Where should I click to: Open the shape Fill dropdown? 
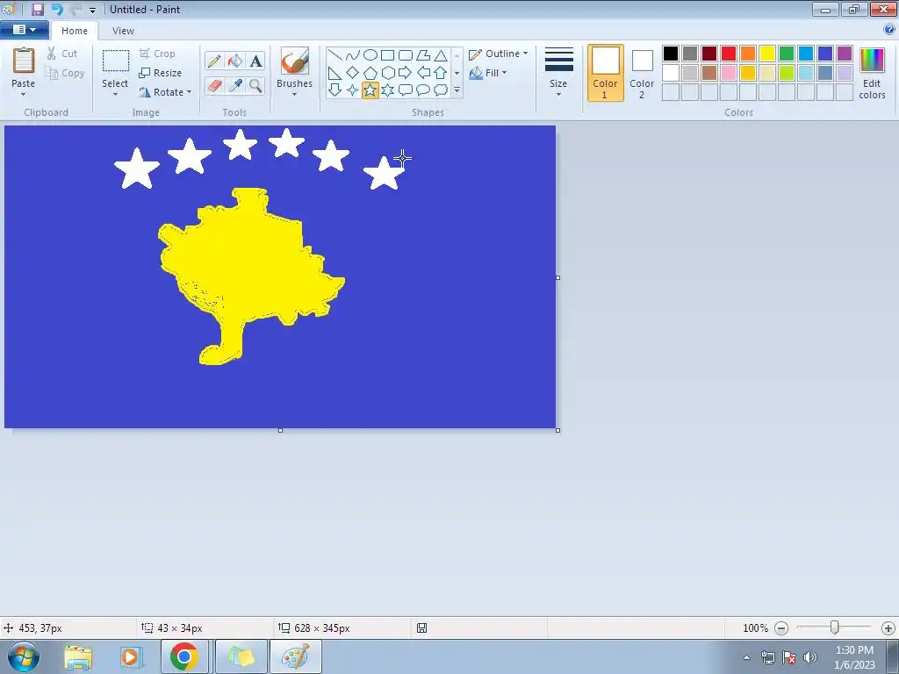click(x=488, y=73)
